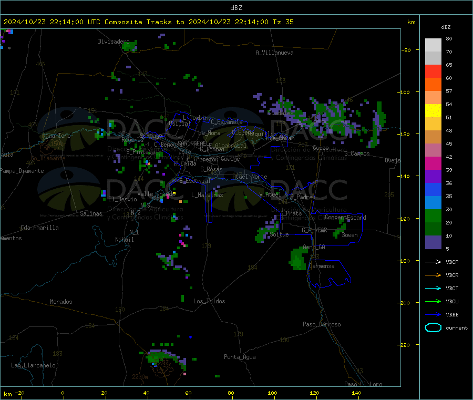473x400 pixels.
Task: Click the 'SAN_RAFAEL' map label
Action: tap(193, 143)
